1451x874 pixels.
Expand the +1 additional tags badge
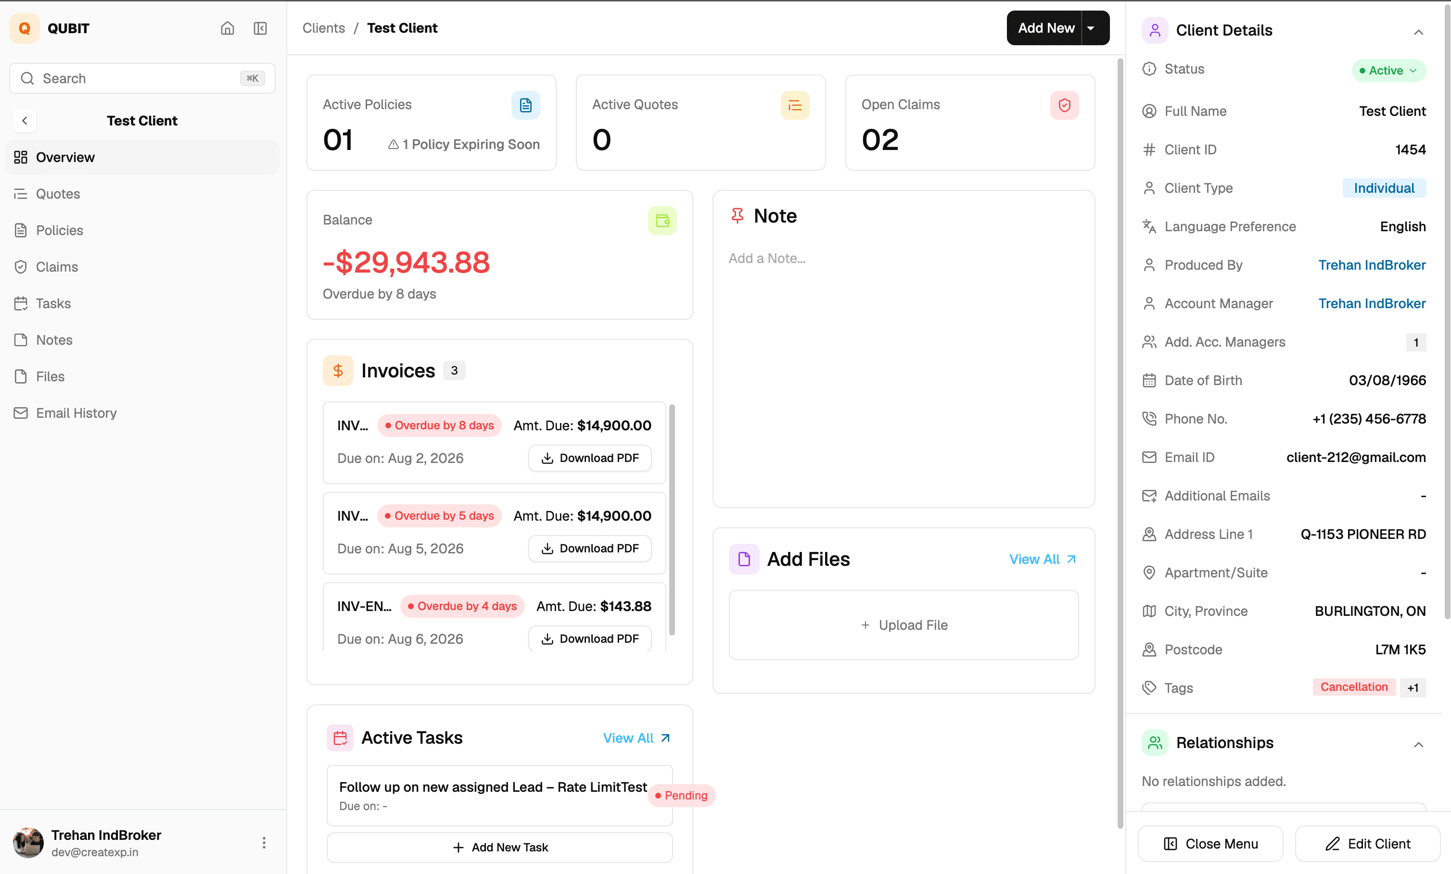click(x=1413, y=687)
